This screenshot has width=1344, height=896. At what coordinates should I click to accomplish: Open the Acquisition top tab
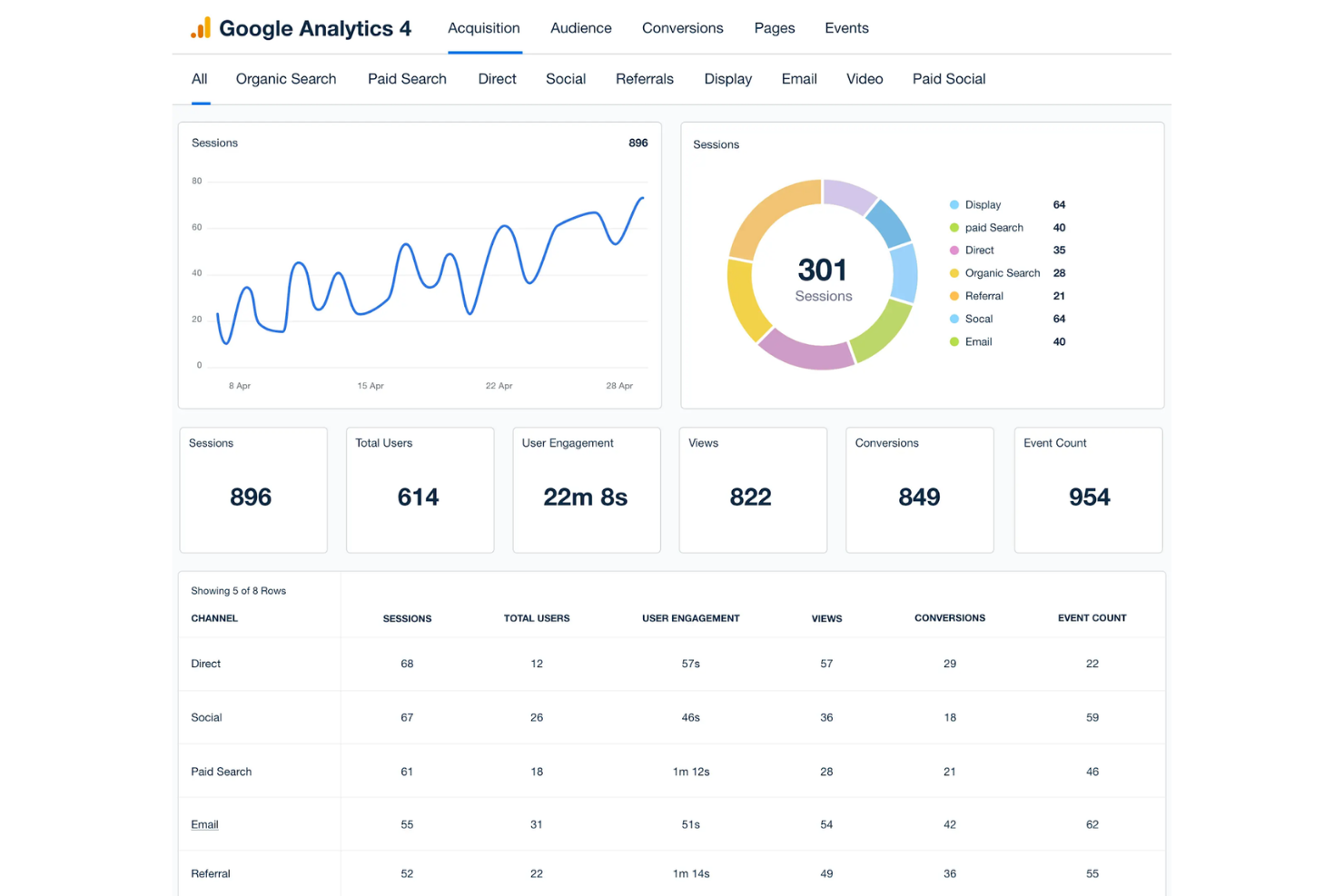pyautogui.click(x=484, y=28)
